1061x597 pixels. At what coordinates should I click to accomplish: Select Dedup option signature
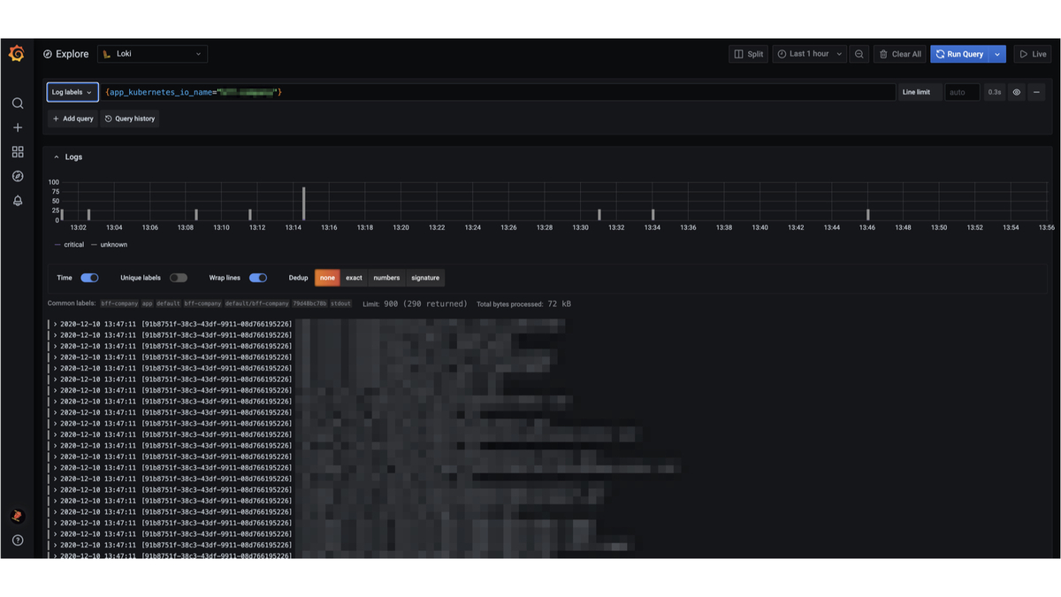(x=425, y=278)
